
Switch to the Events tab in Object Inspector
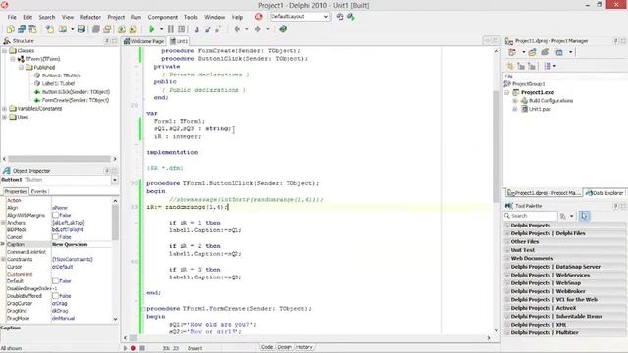[39, 192]
